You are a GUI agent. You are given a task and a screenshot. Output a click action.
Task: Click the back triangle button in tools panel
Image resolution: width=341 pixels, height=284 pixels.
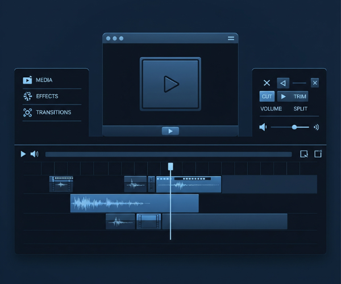(x=283, y=83)
